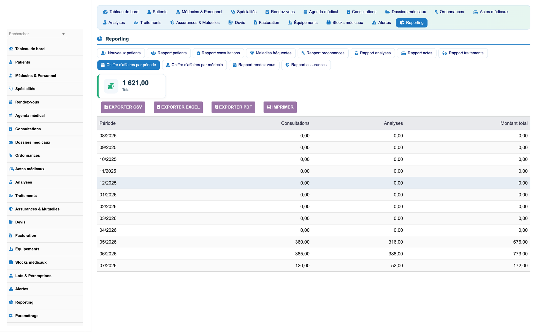Click the Analyses flask icon in sidebar

click(11, 182)
